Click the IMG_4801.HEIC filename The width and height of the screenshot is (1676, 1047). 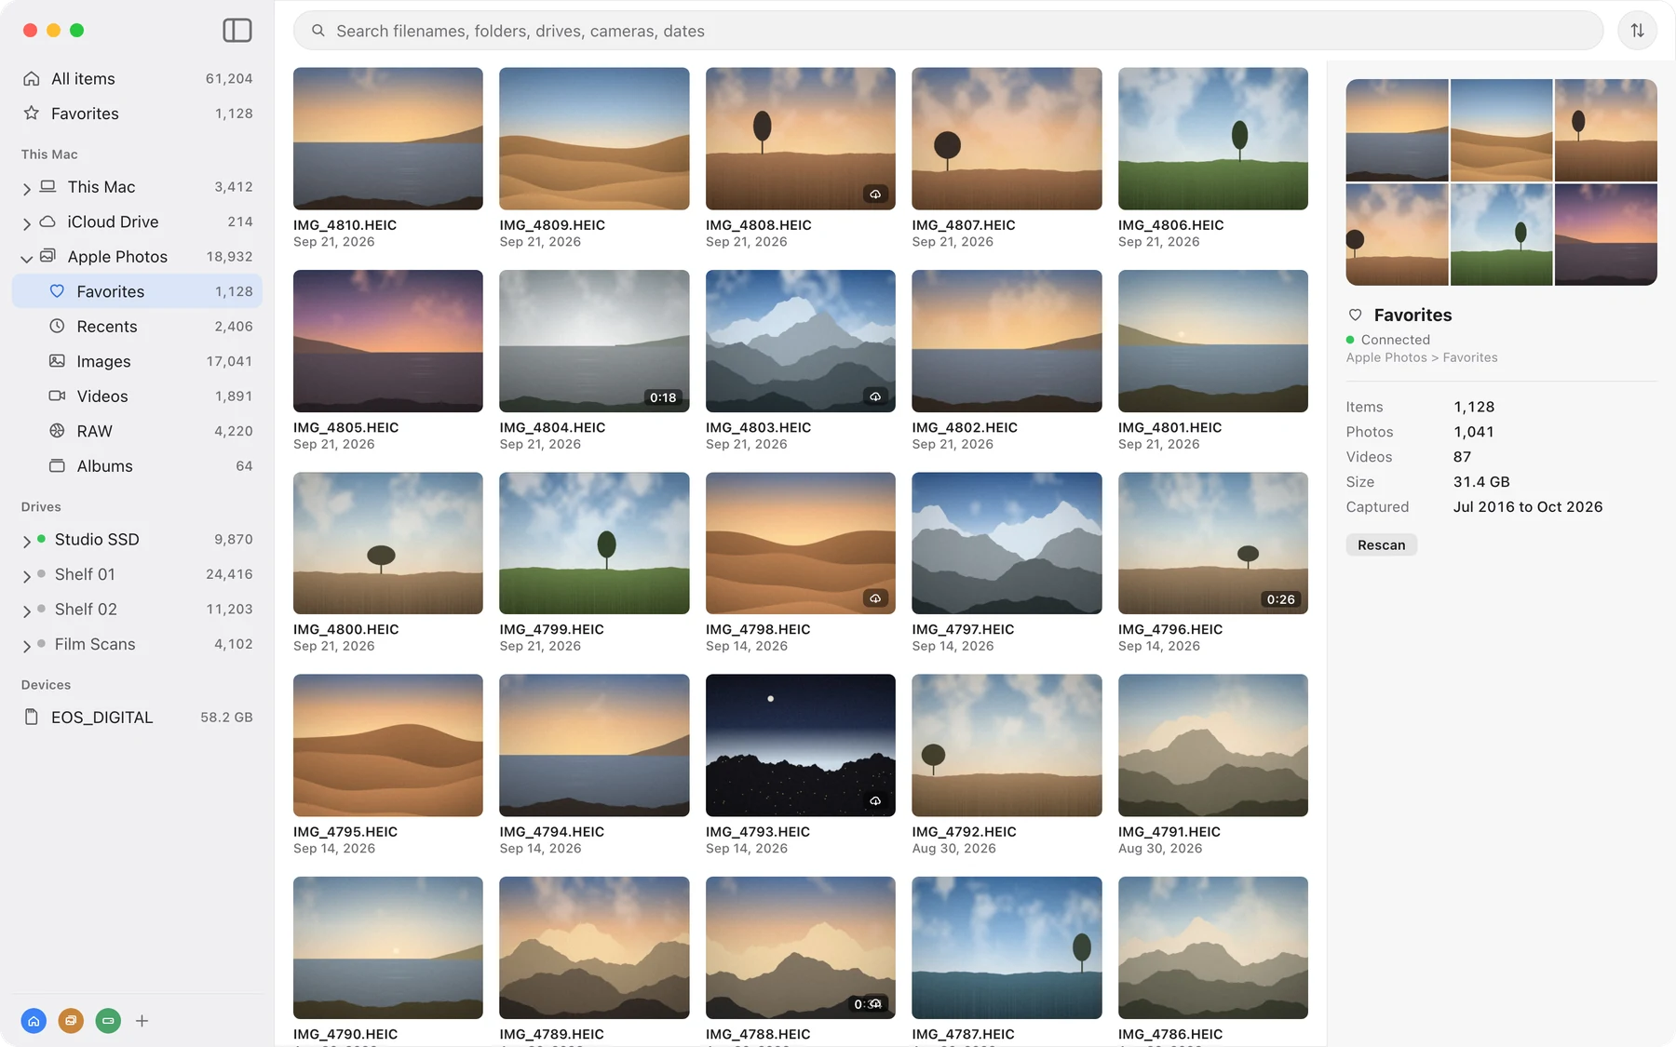(x=1169, y=428)
